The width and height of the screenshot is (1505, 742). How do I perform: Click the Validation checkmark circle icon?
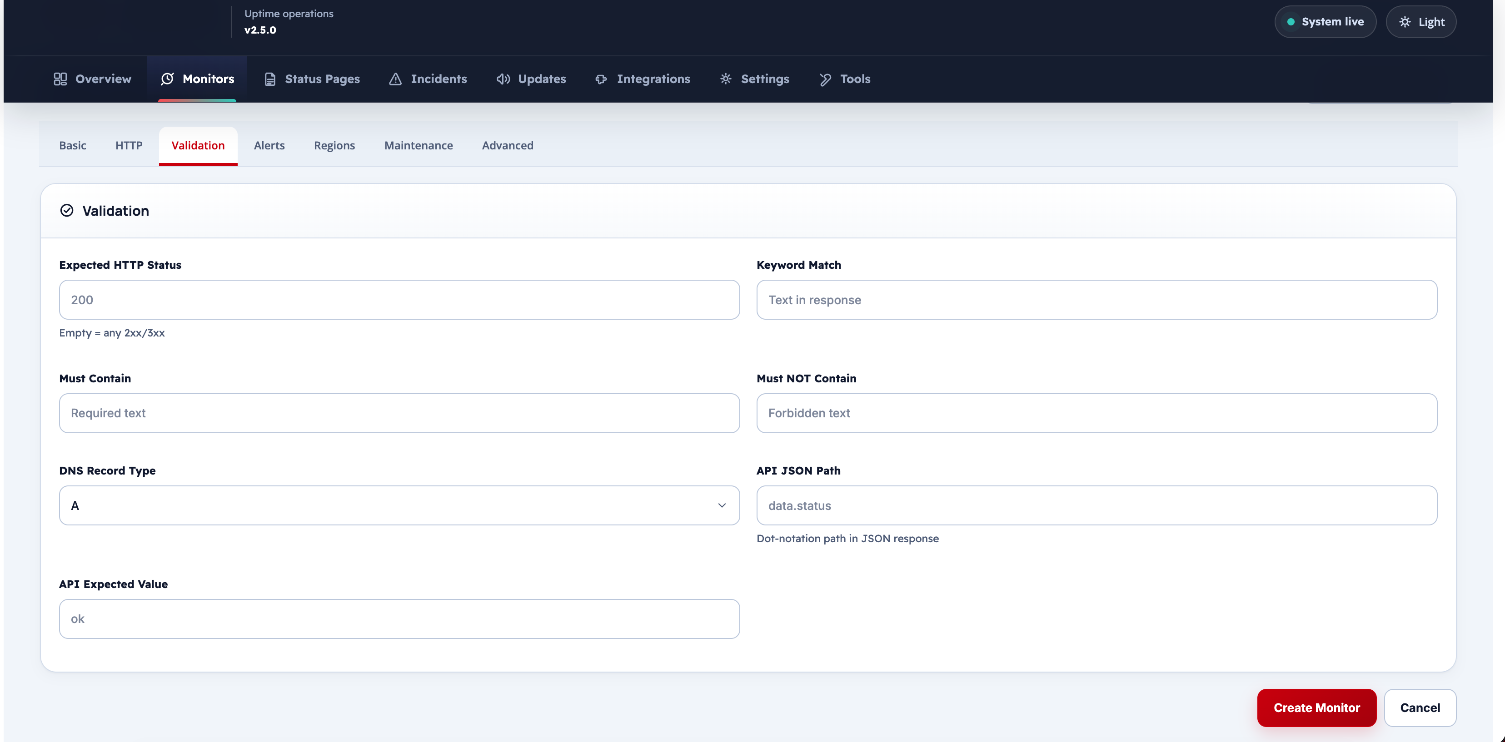click(67, 211)
